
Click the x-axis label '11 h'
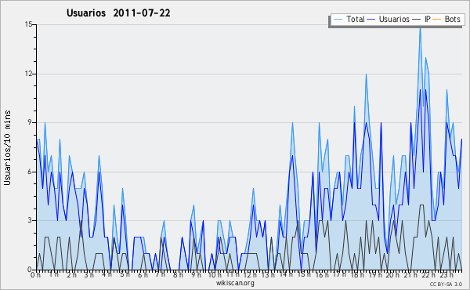233,274
